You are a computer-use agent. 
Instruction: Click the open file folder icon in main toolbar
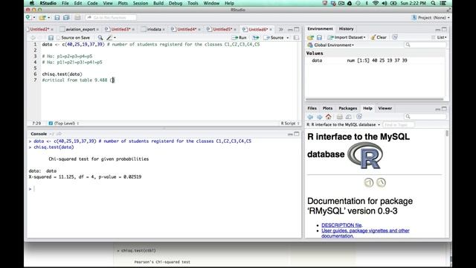coord(42,18)
